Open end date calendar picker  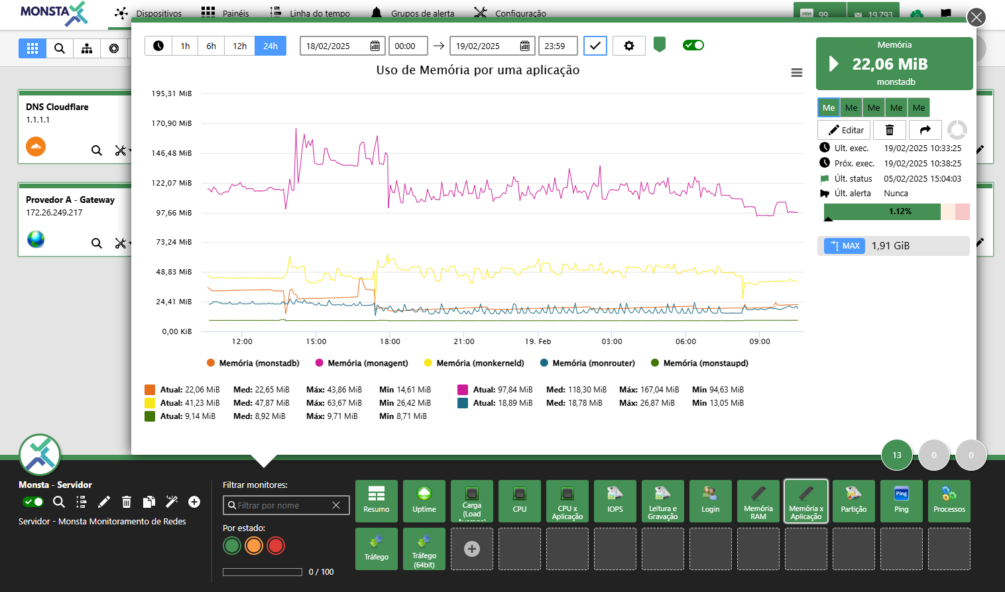click(x=524, y=46)
